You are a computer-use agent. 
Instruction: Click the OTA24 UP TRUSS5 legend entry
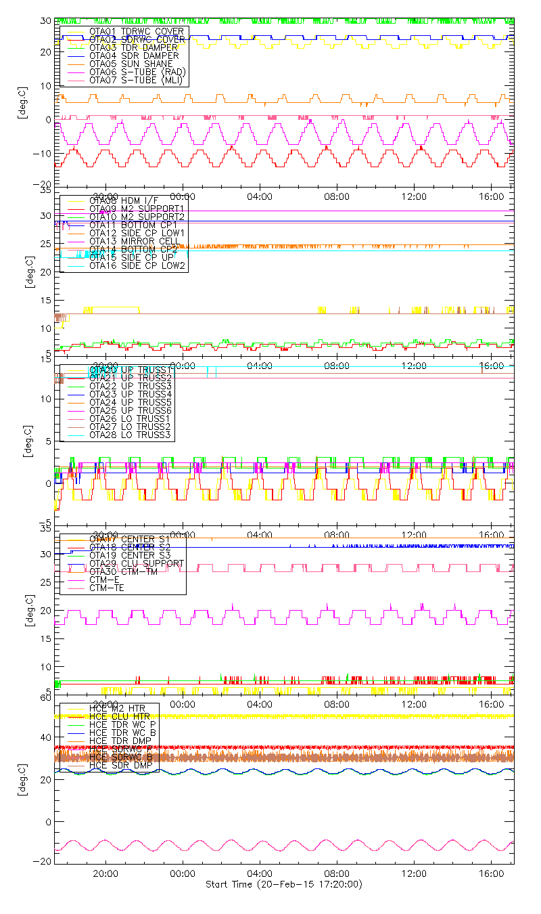[131, 402]
